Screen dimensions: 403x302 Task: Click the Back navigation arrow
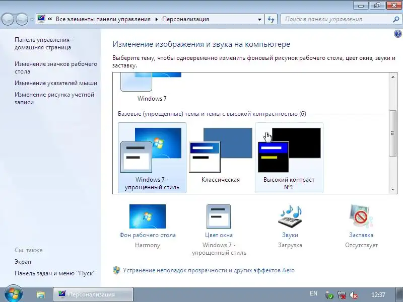point(7,19)
